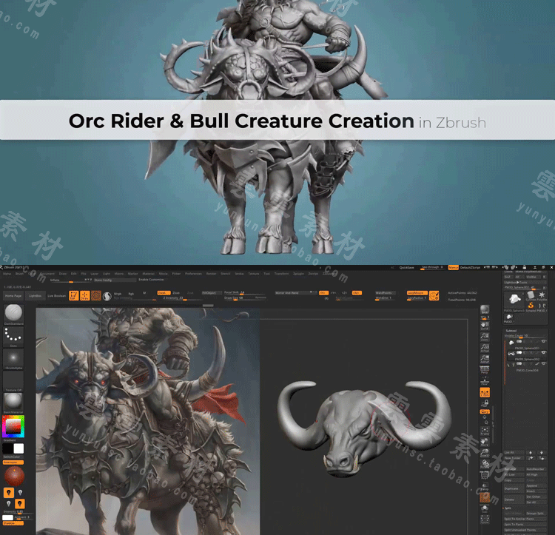Image resolution: width=555 pixels, height=535 pixels.
Task: Select the Rotate navigation icon
Action: pyautogui.click(x=485, y=464)
